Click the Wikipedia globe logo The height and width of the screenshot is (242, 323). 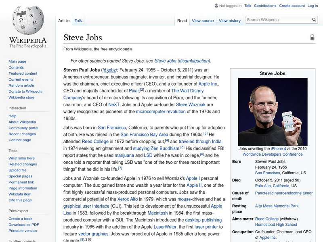tap(28, 20)
